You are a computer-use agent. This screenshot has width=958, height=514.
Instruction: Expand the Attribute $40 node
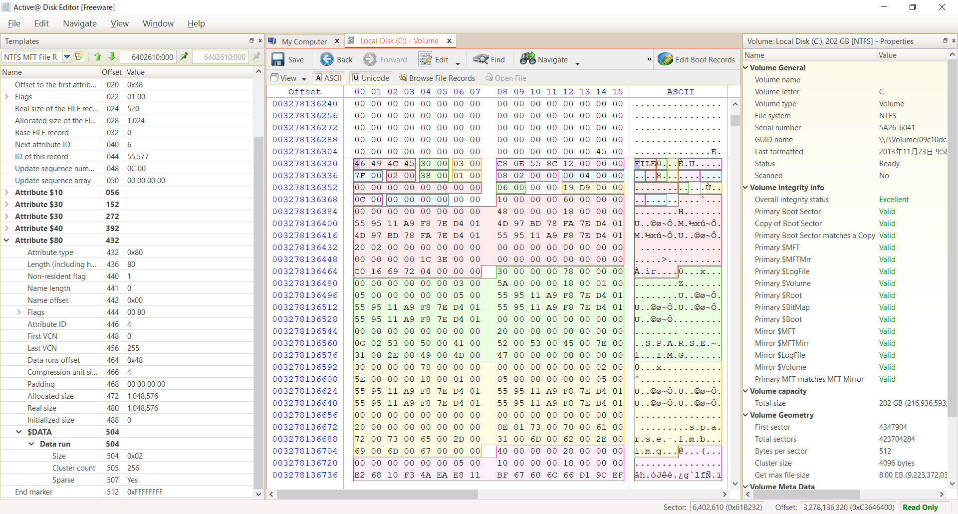coord(6,229)
